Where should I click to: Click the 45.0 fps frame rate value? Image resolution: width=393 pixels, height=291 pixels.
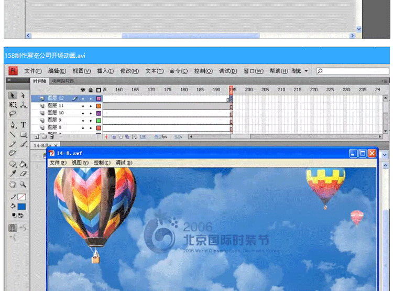click(160, 137)
